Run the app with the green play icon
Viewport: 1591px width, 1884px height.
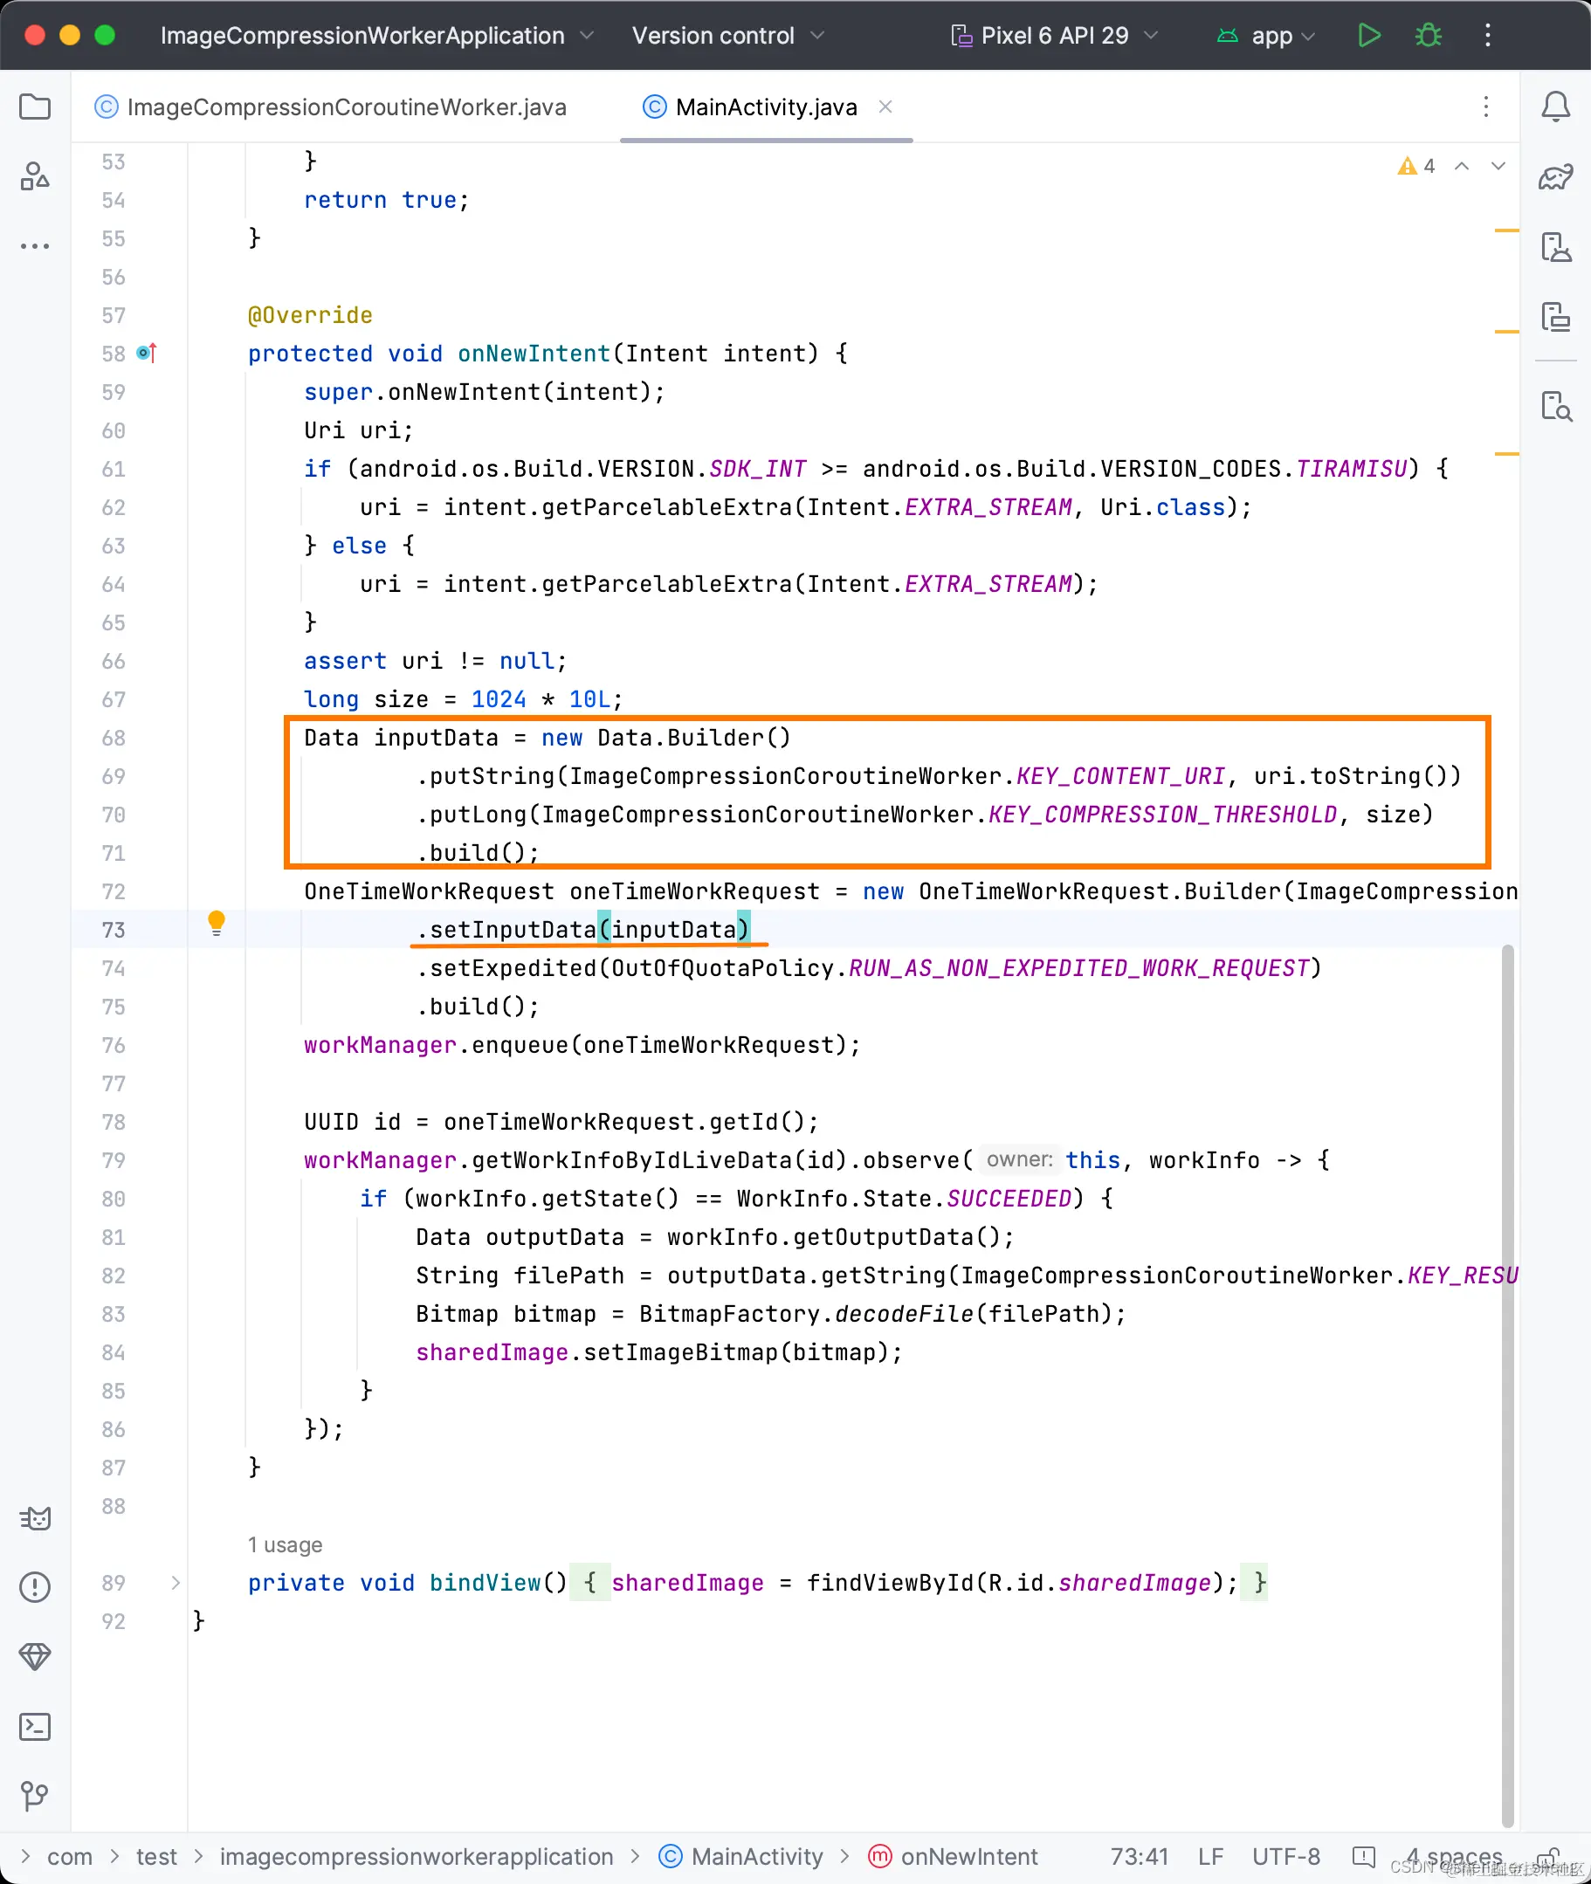tap(1369, 35)
